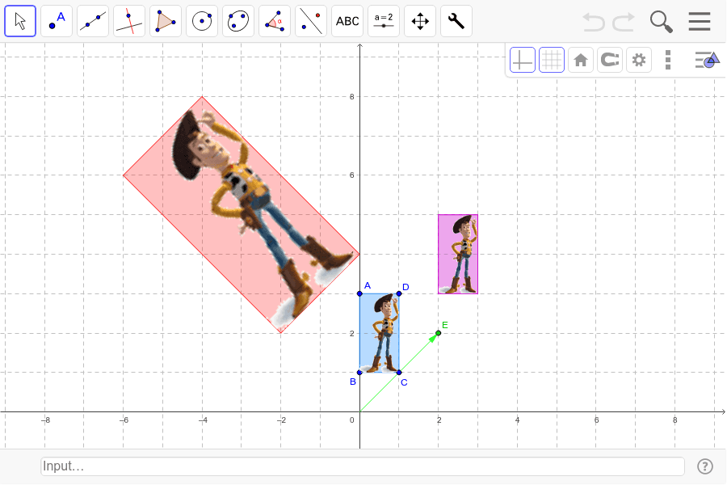This screenshot has width=727, height=485.
Task: Select the Perpendicular Line tool
Action: pyautogui.click(x=129, y=21)
